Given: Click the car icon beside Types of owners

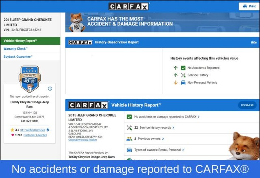Looking at the screenshot, I should [x=129, y=150].
